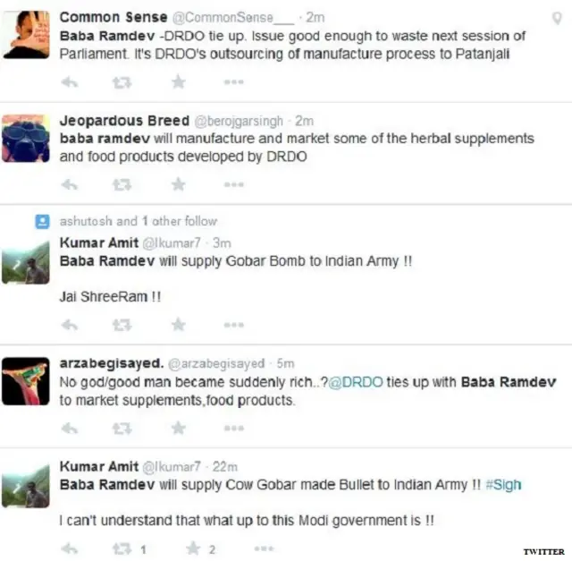Retweet Kumar Amit's Cow Gobar Bullet tweet
Image resolution: width=572 pixels, height=561 pixels.
pyautogui.click(x=122, y=548)
